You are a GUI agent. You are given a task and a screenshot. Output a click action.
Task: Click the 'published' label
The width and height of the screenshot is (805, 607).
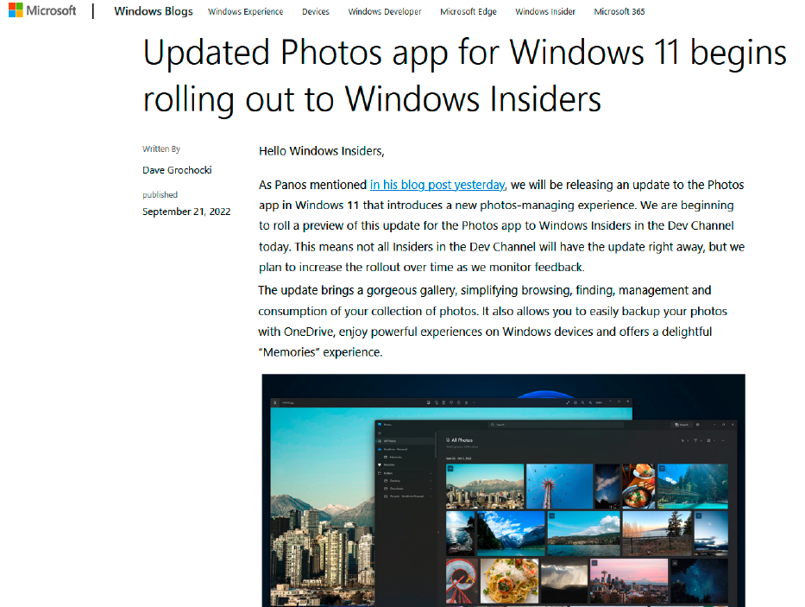(x=160, y=195)
